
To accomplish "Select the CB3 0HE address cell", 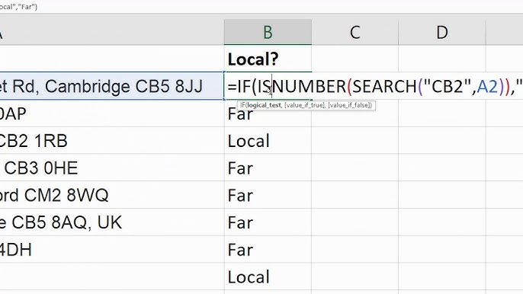I will 112,168.
